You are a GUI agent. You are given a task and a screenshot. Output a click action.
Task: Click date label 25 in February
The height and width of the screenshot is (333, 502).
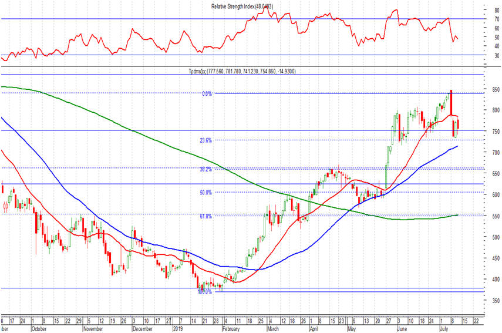pyautogui.click(x=261, y=321)
